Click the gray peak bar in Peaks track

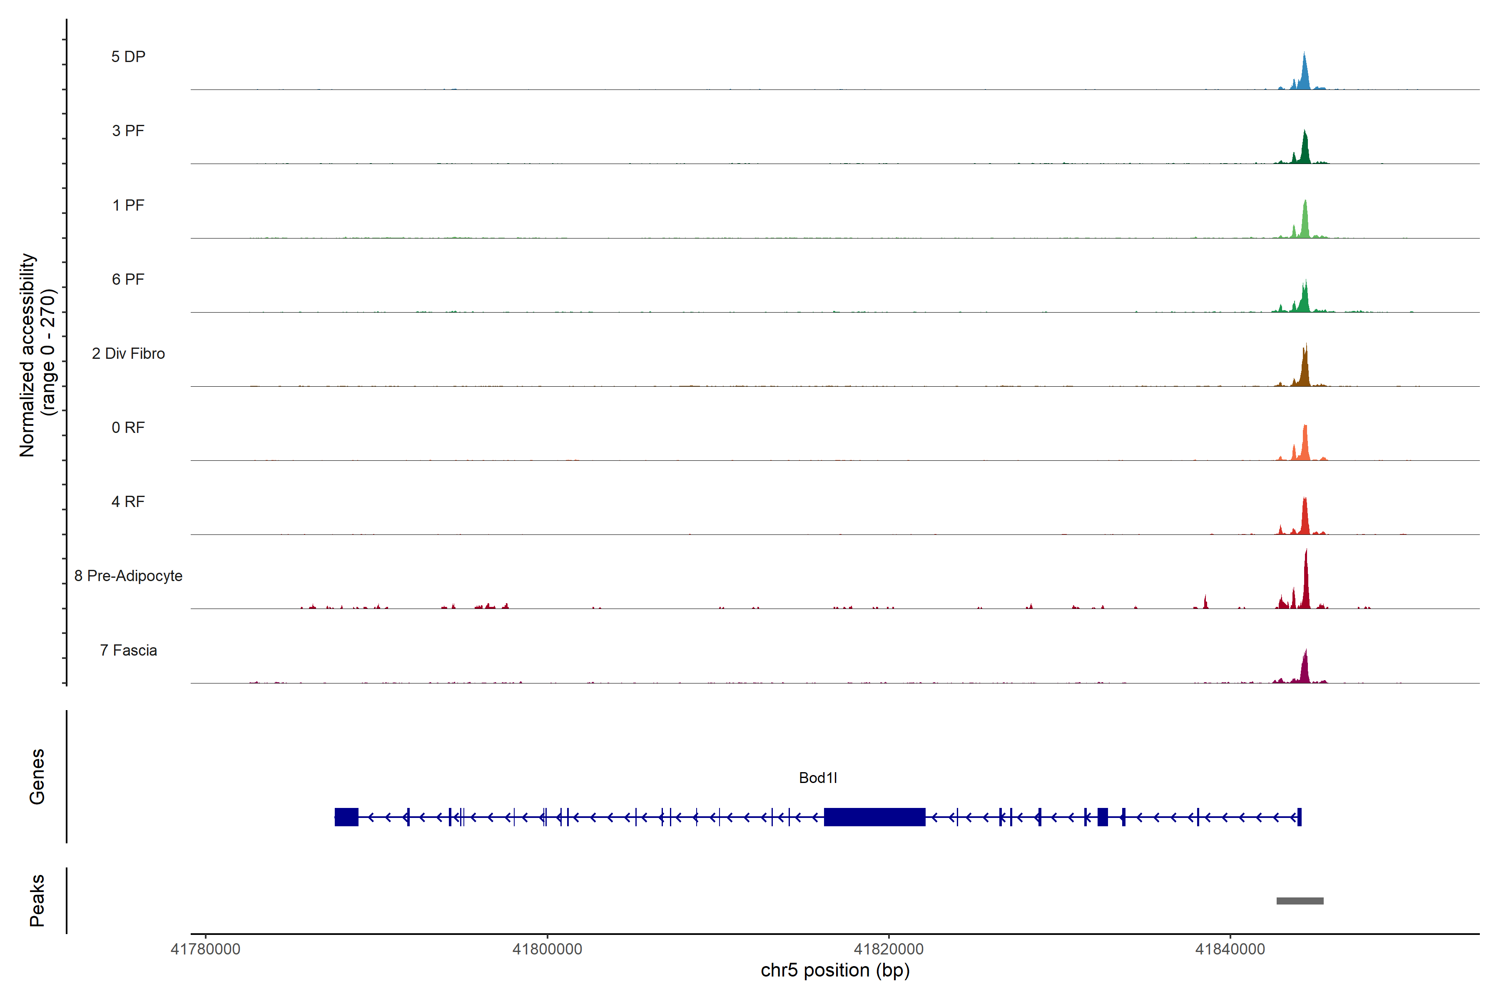(x=1300, y=901)
